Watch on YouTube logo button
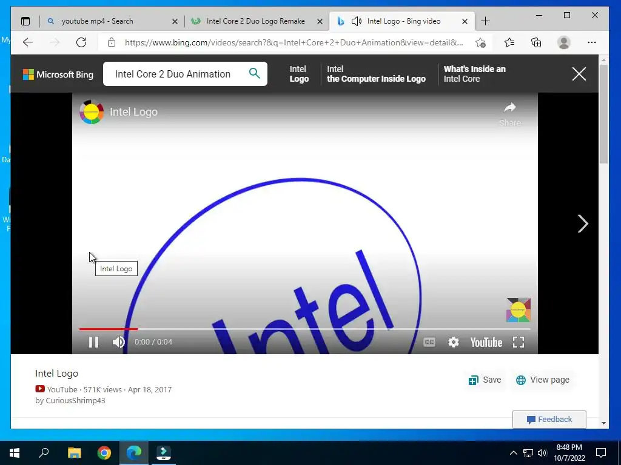Screen dimensions: 621x465 pyautogui.click(x=486, y=342)
